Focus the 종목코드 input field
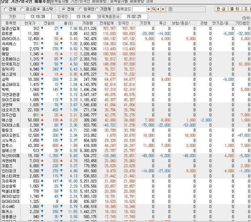 pos(139,9)
